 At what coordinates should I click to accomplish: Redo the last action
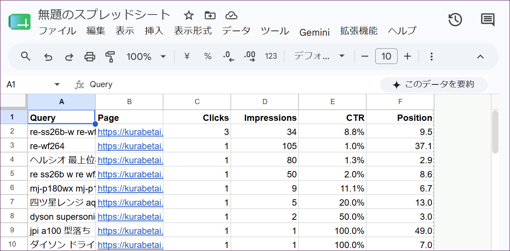coord(69,57)
